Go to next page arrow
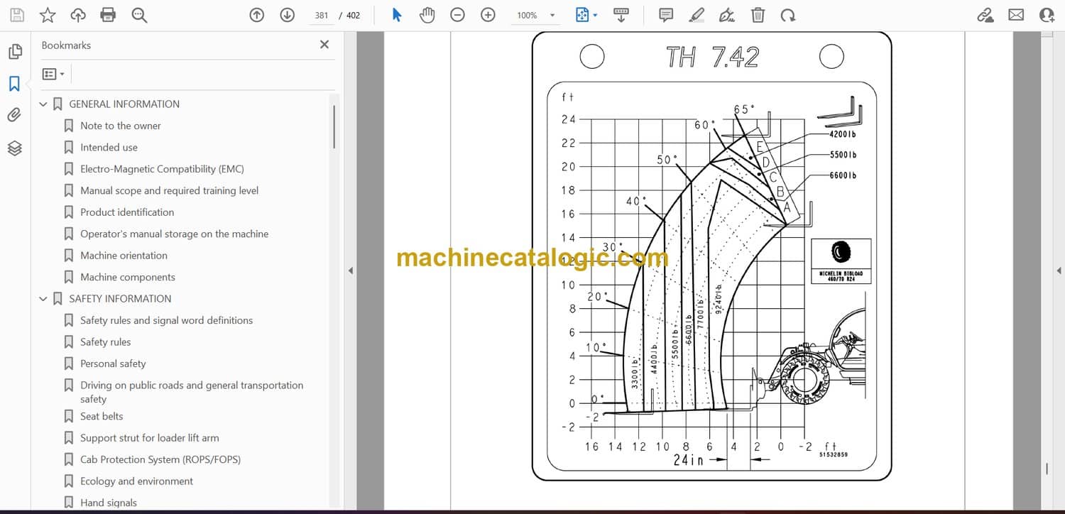The width and height of the screenshot is (1065, 514). coord(287,15)
